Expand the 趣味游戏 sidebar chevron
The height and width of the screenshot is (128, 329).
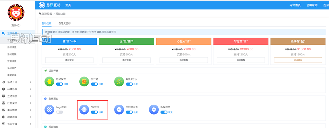(x=30, y=117)
